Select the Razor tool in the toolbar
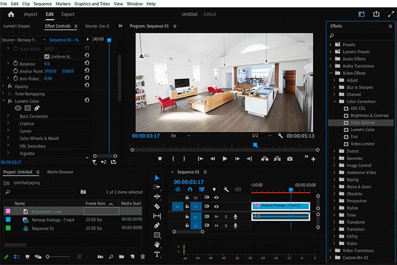The image size is (397, 265). (157, 206)
